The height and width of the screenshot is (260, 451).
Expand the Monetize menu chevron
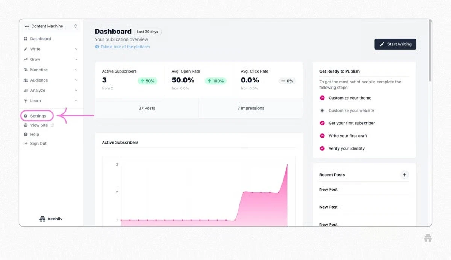click(x=76, y=70)
